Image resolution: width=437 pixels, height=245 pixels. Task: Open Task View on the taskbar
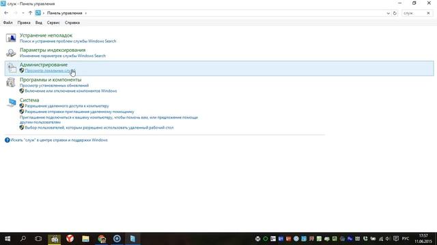pyautogui.click(x=38, y=239)
